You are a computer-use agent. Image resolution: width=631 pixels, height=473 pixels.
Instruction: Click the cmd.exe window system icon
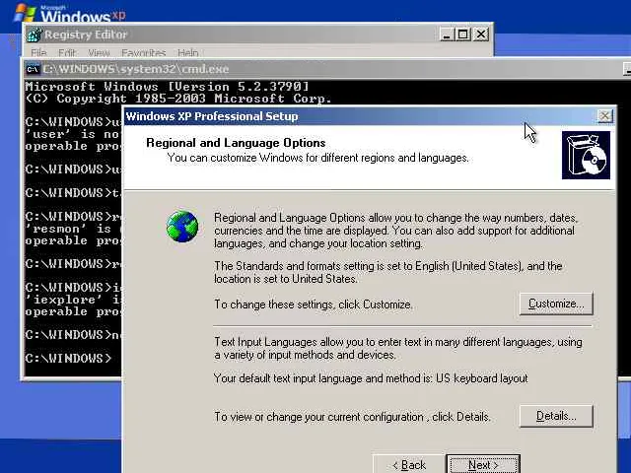click(33, 69)
